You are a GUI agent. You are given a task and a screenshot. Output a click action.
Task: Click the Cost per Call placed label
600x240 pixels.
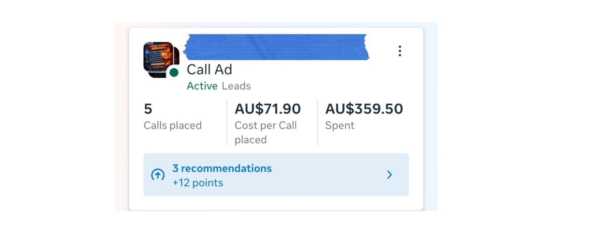tap(266, 132)
